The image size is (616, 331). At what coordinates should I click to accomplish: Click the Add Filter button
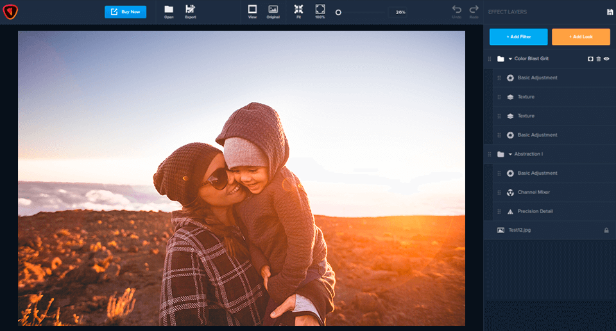pyautogui.click(x=518, y=37)
